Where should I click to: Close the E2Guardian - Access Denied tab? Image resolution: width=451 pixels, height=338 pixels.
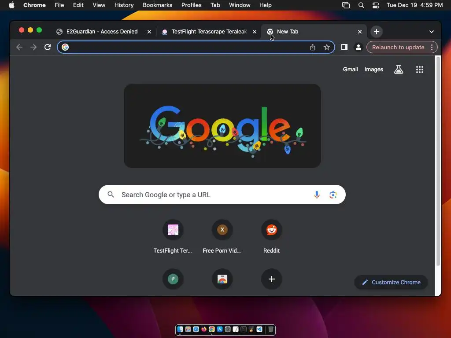pyautogui.click(x=149, y=32)
